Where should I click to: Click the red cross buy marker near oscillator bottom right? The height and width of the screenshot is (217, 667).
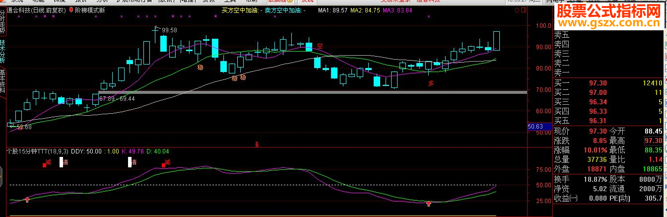[429, 204]
